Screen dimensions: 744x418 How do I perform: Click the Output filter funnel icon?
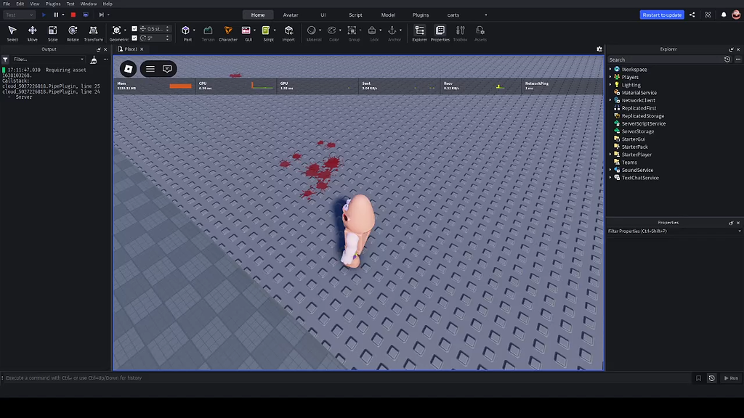tap(5, 60)
